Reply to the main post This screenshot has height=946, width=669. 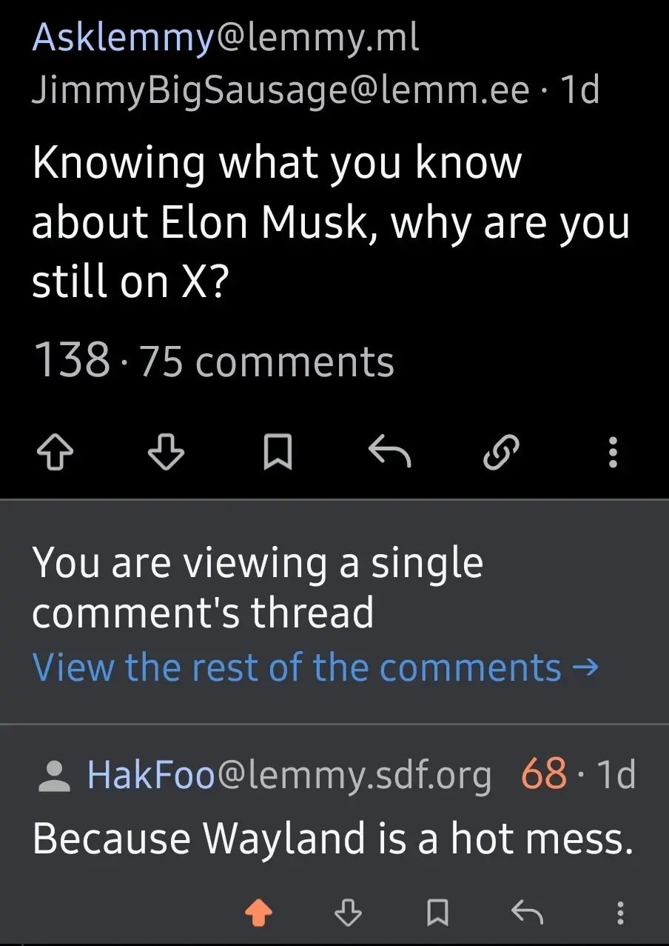[389, 451]
